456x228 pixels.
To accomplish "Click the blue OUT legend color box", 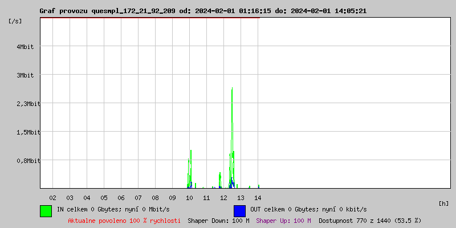I will 239,210.
